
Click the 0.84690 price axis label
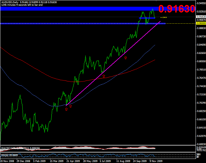[x=201, y=45]
